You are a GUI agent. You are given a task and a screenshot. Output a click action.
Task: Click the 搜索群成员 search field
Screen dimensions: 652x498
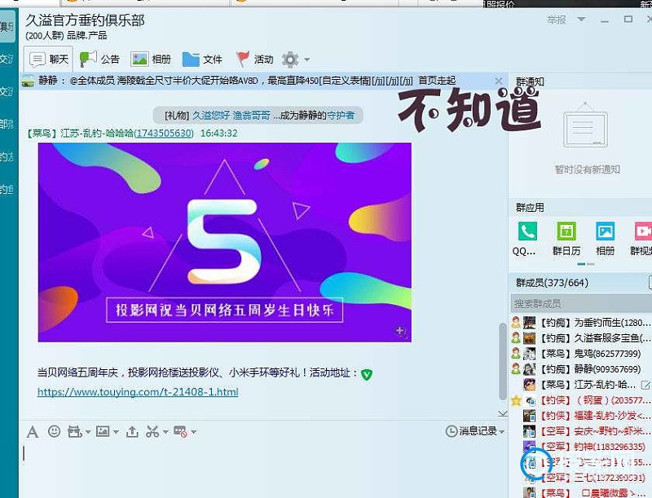tap(581, 303)
